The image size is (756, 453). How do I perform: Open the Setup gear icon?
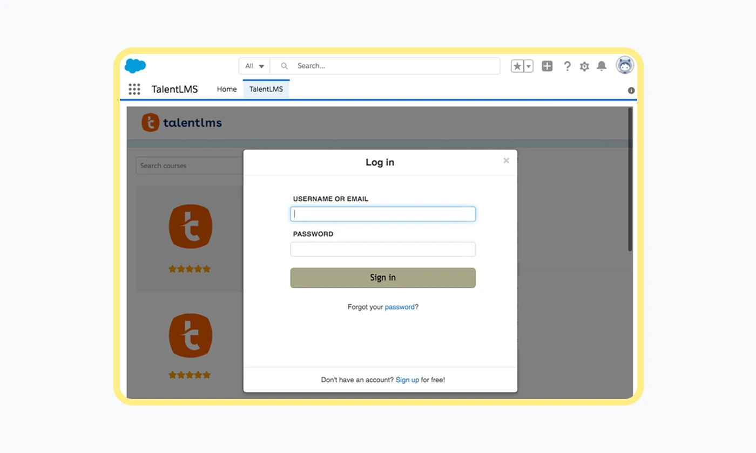click(x=584, y=66)
